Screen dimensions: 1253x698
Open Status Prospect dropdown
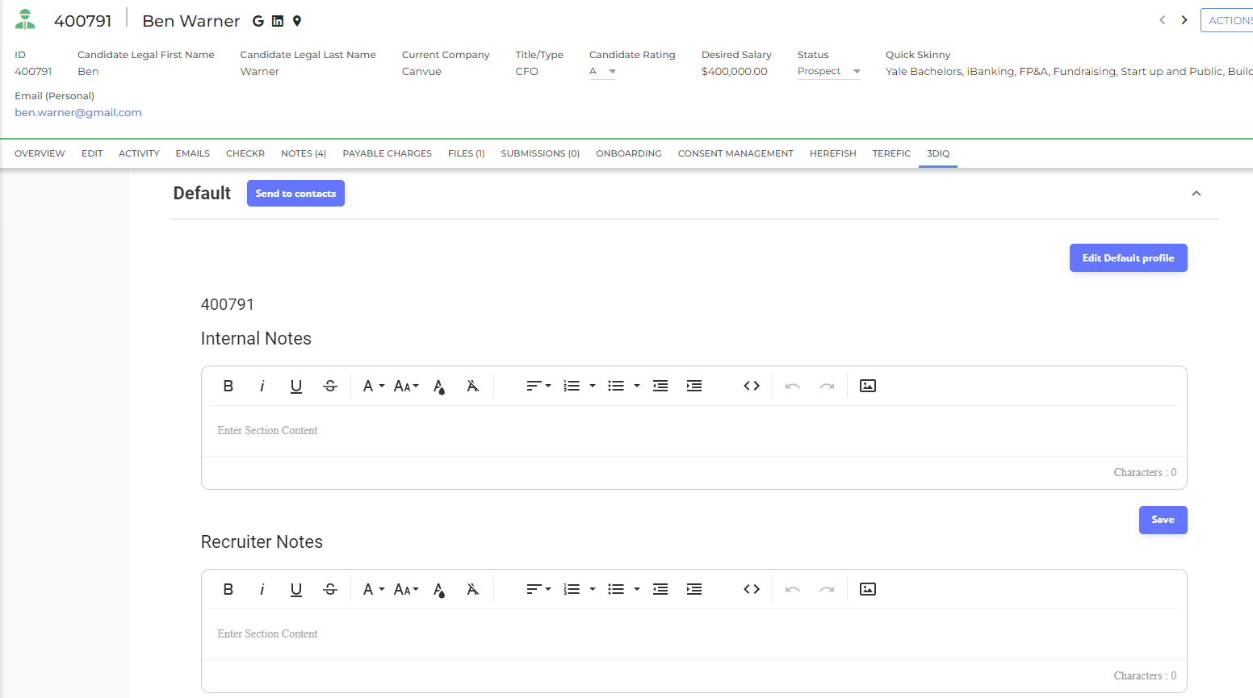tap(829, 71)
